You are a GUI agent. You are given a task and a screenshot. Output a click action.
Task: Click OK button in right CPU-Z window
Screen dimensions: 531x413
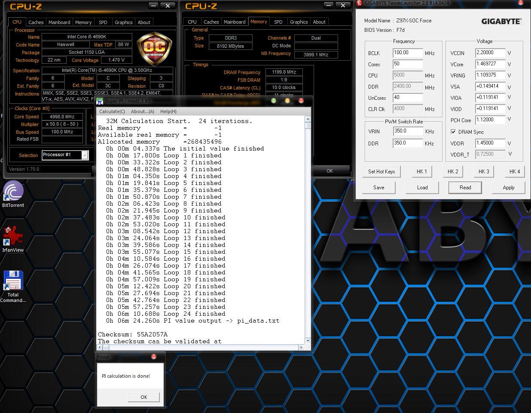[x=330, y=171]
